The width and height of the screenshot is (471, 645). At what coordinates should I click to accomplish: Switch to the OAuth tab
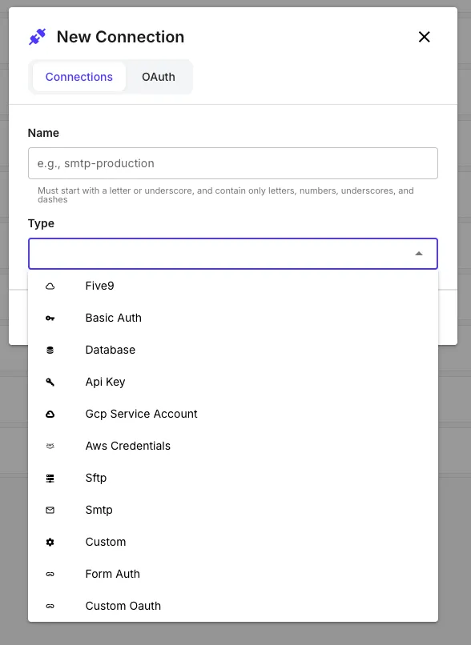(158, 77)
